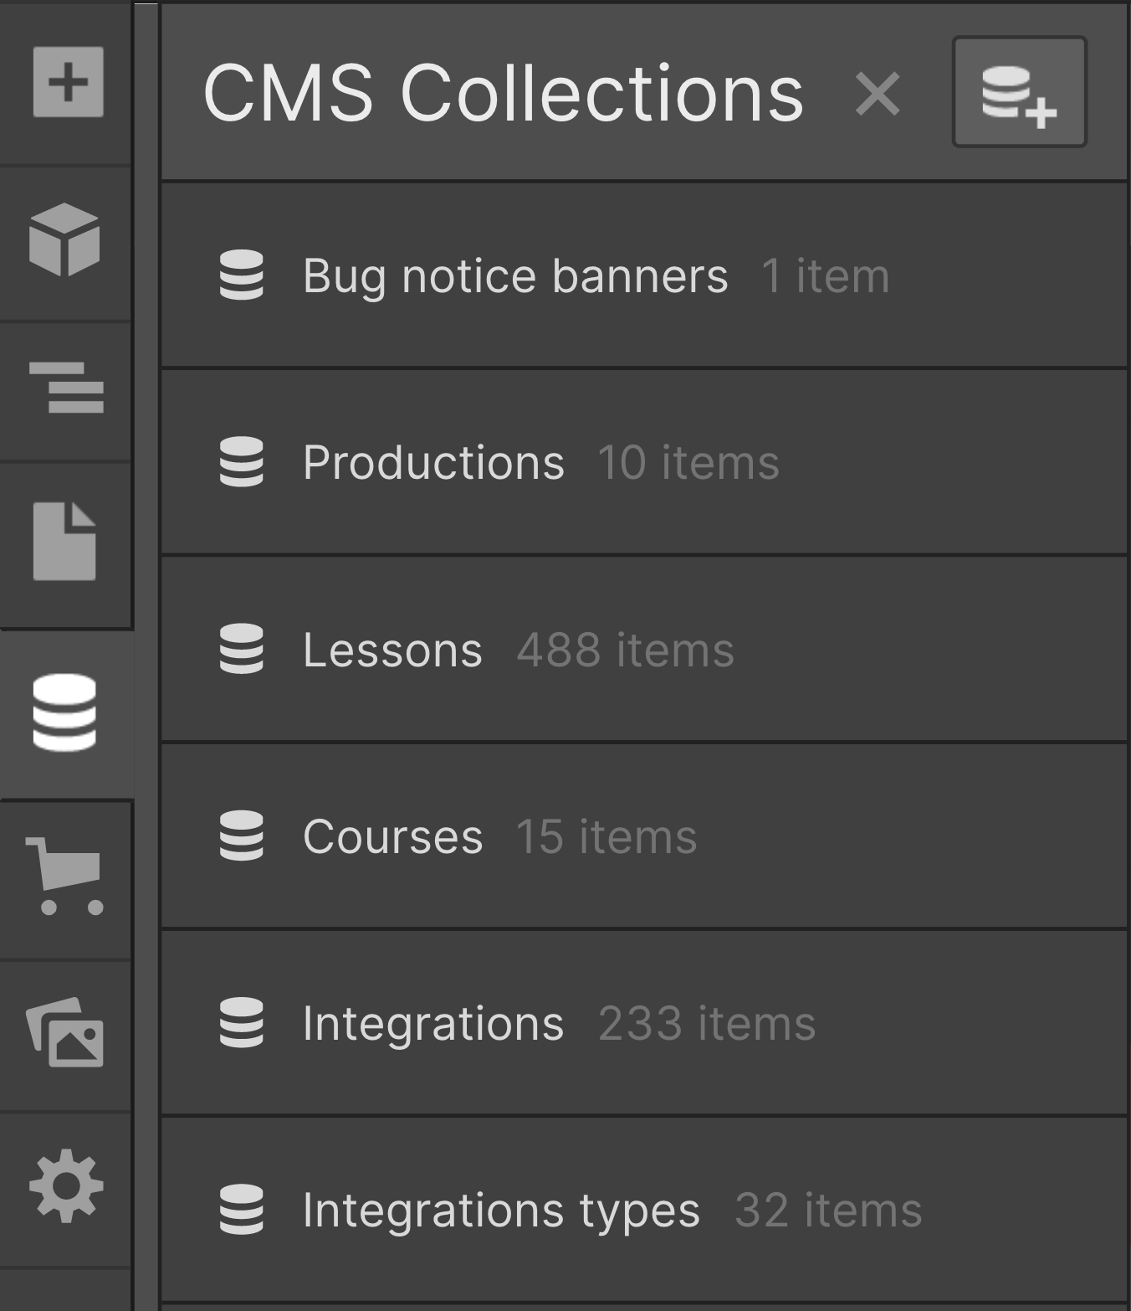Image resolution: width=1131 pixels, height=1311 pixels.
Task: Select the CMS database icon in sidebar
Action: (64, 712)
